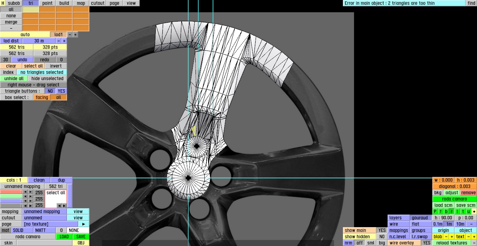Toggle wire overlay YES setting

pos(426,243)
